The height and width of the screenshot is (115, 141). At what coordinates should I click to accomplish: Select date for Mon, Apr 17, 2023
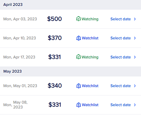[120, 57]
